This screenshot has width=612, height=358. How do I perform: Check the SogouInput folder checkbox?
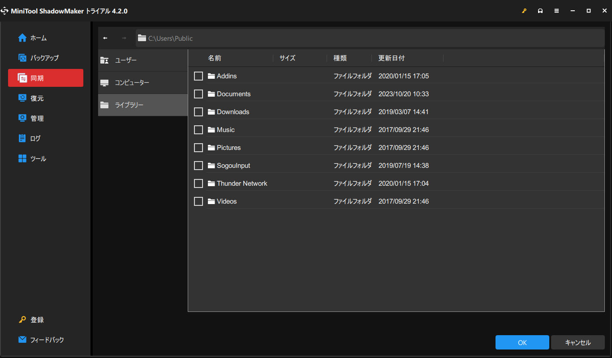(198, 166)
